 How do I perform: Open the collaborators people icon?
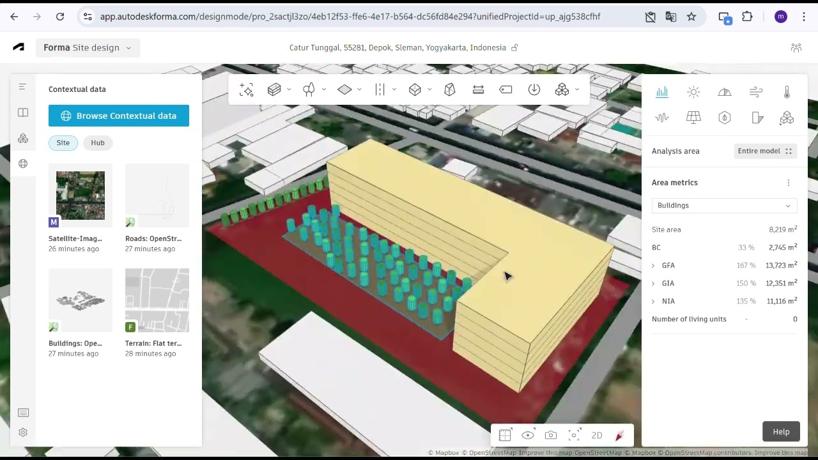click(x=796, y=48)
